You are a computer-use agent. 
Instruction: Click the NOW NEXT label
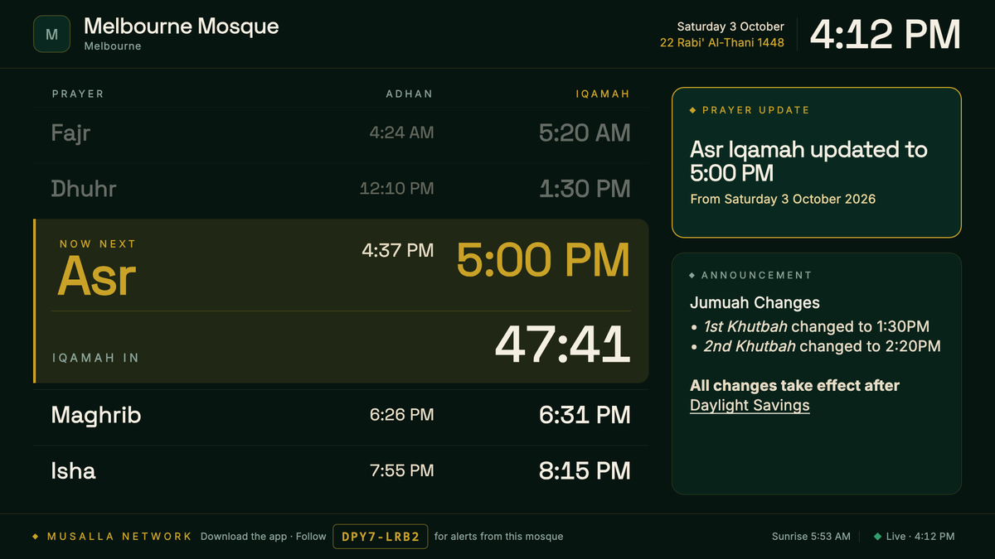click(x=97, y=244)
